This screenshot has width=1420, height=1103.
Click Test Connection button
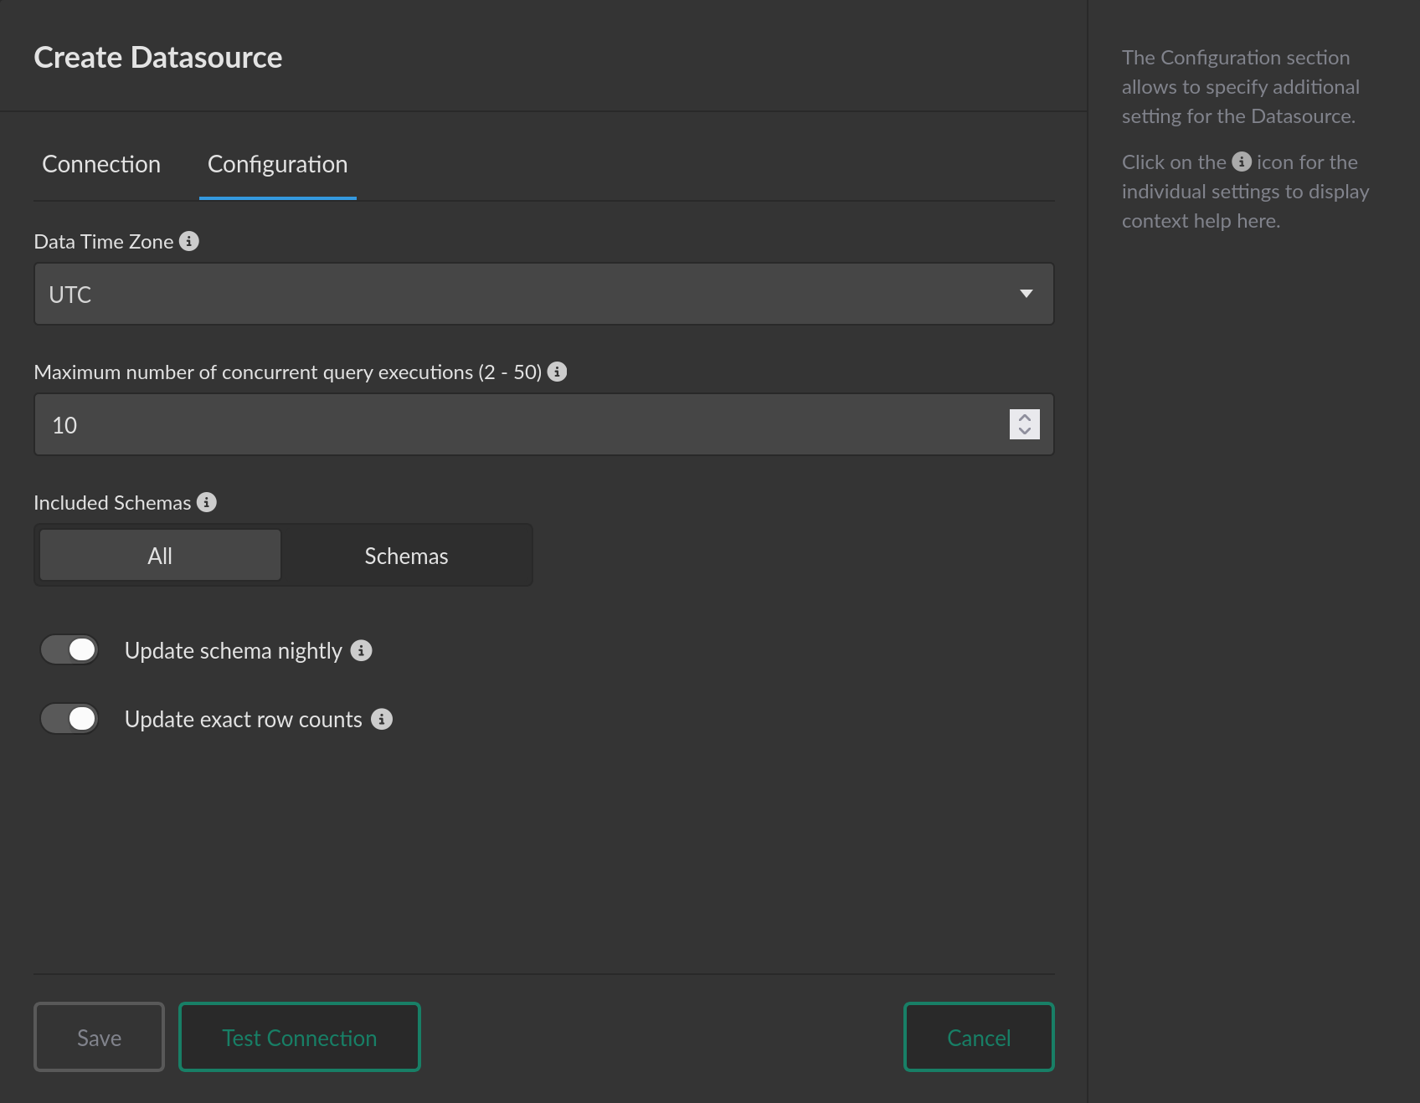tap(299, 1038)
